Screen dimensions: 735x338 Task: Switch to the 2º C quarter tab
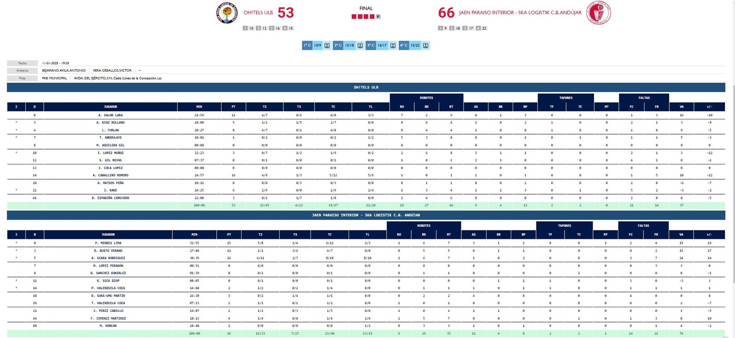pos(338,45)
